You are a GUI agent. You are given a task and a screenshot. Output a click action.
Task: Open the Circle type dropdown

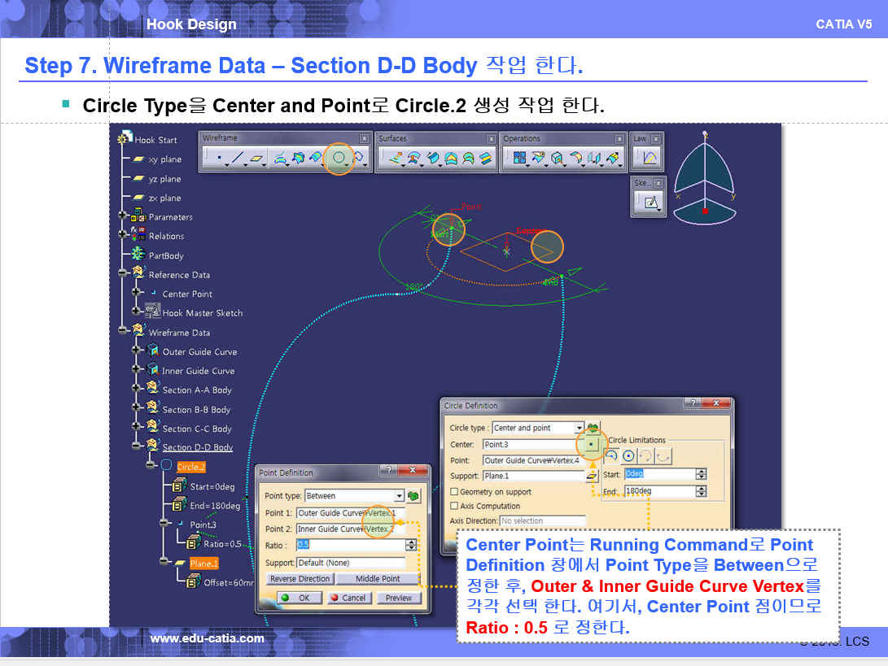click(579, 428)
